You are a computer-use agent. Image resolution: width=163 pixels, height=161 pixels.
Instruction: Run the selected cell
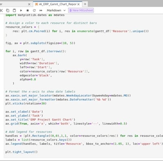point(21,11)
